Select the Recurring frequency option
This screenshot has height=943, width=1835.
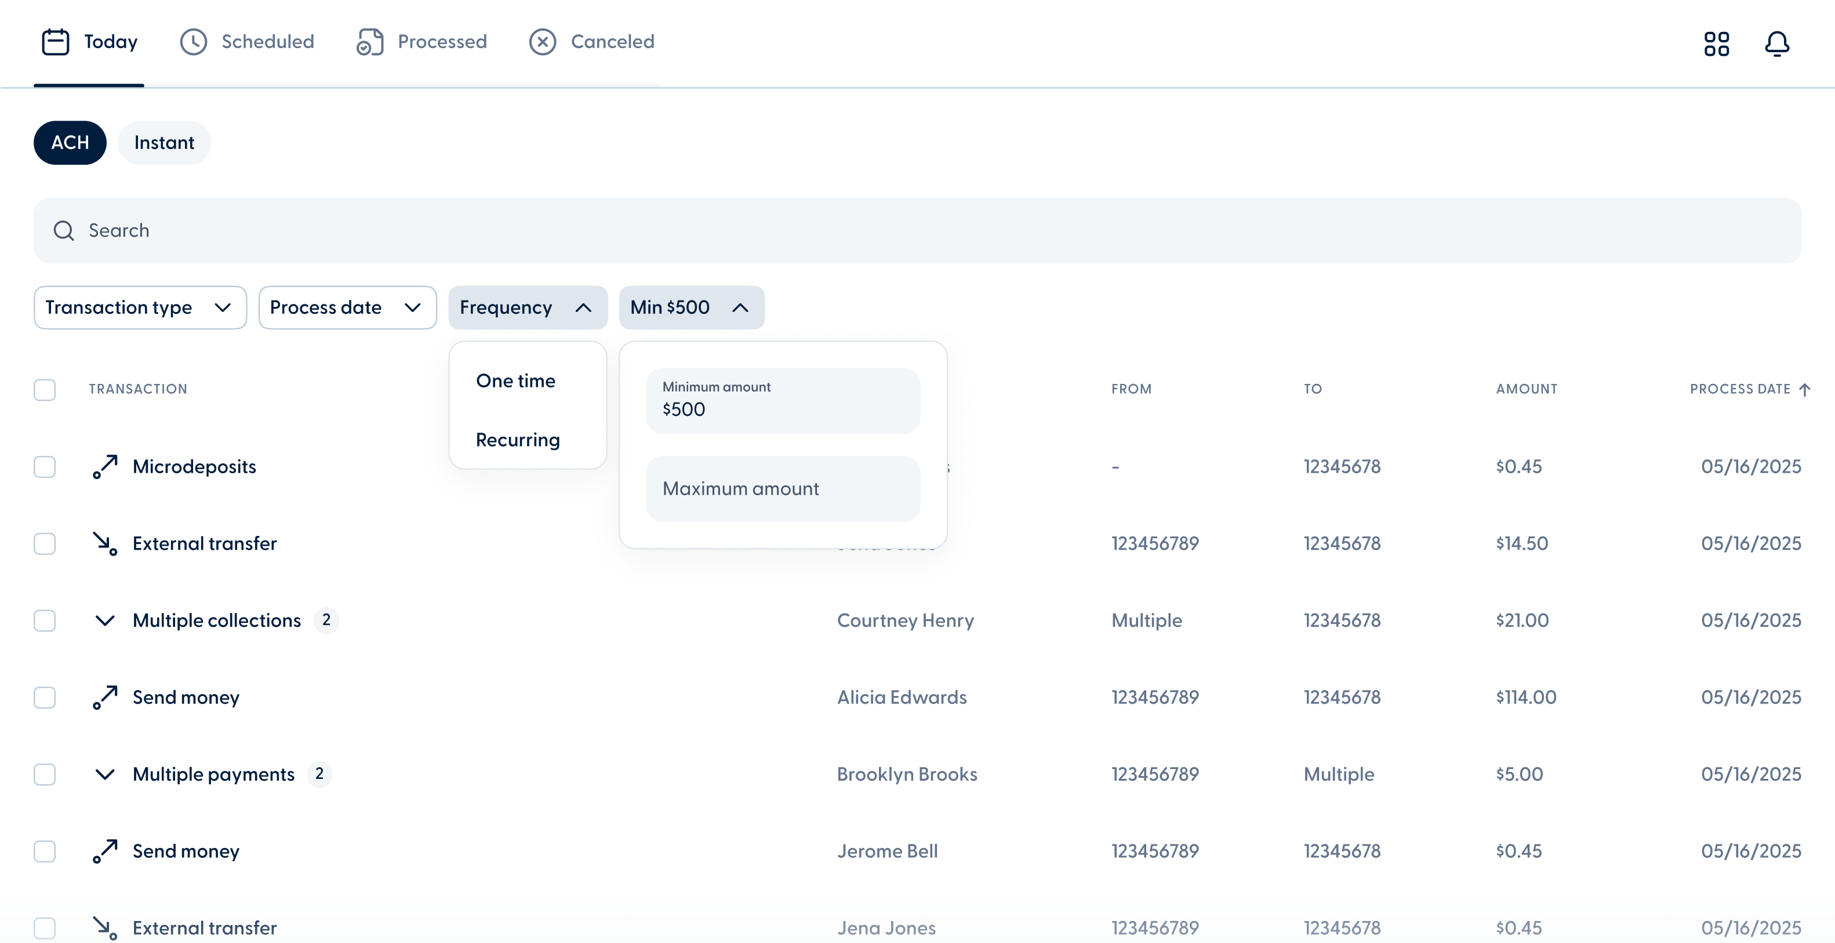(518, 440)
